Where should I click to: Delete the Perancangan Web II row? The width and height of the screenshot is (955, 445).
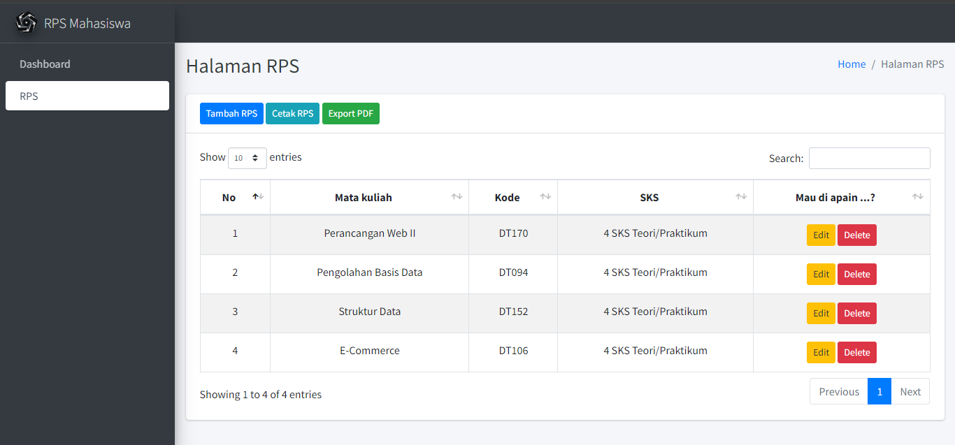[857, 235]
